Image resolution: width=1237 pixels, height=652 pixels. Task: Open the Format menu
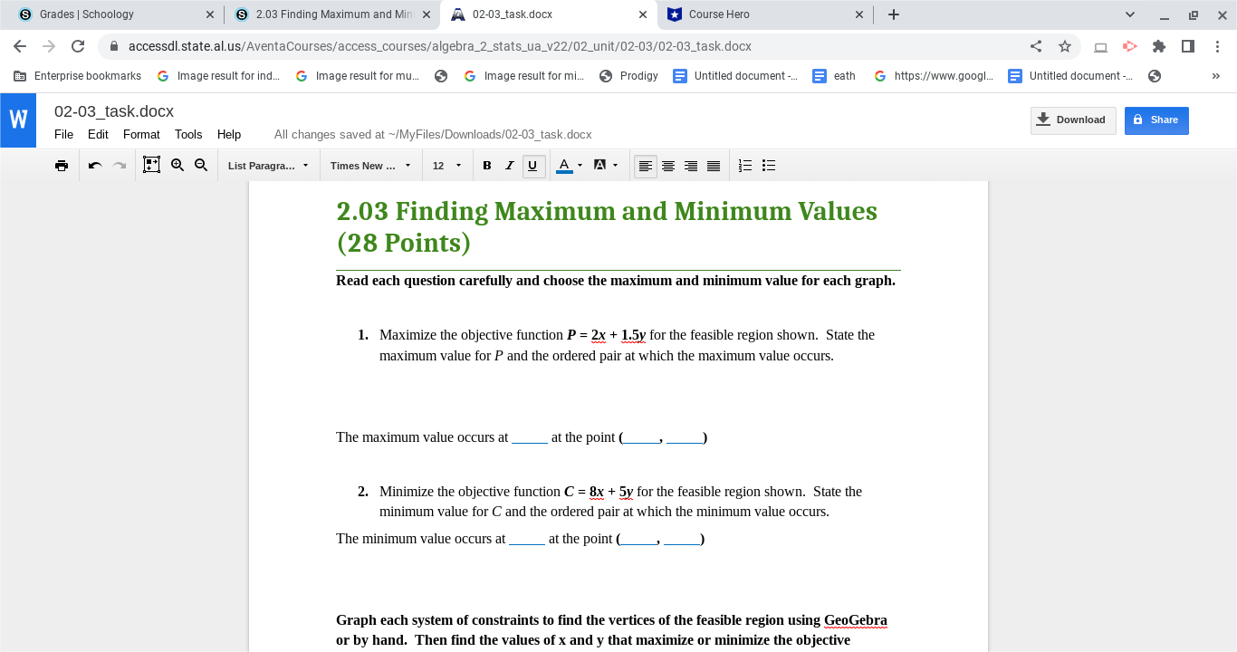pos(141,134)
